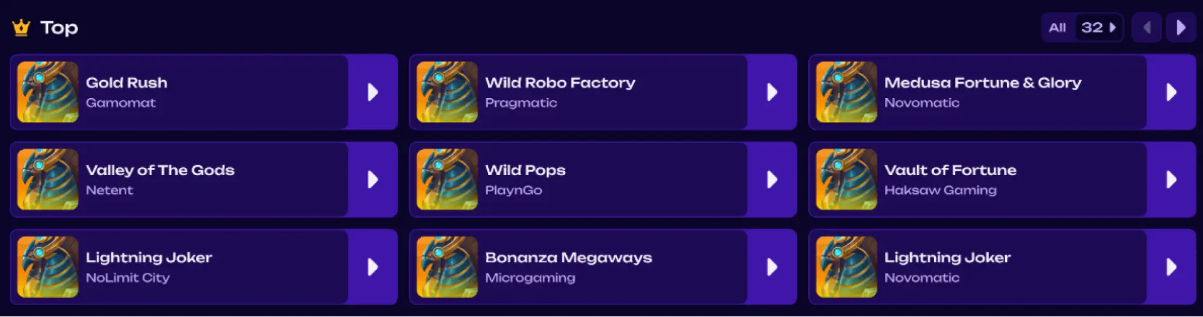Screen dimensions: 1203x317
Task: Click the Medusa Fortune & Glory title
Action: [x=982, y=83]
